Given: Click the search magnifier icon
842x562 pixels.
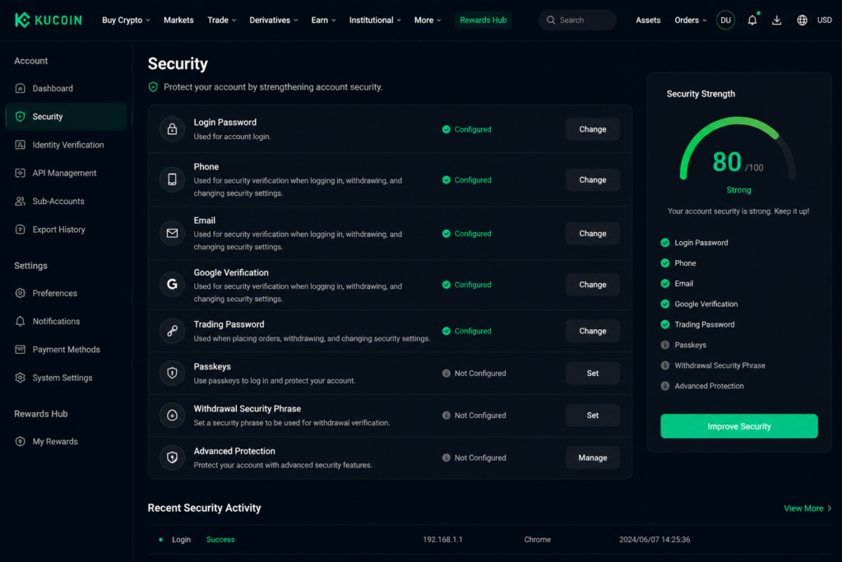Looking at the screenshot, I should pos(550,20).
